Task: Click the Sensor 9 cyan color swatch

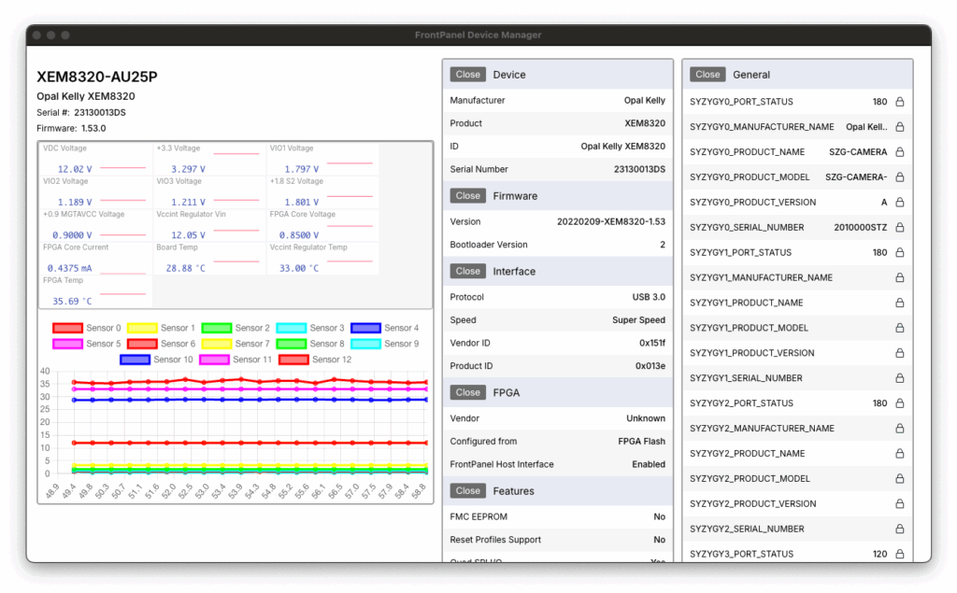Action: pos(366,344)
